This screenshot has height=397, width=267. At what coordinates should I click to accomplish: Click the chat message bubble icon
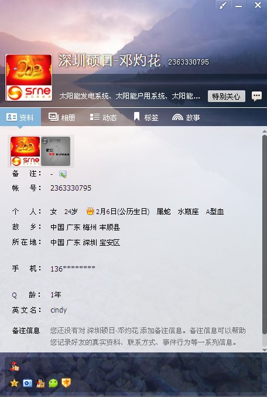tap(256, 96)
